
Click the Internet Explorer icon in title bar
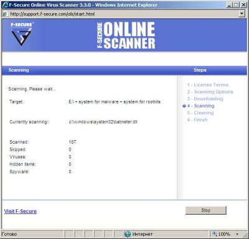5,5
